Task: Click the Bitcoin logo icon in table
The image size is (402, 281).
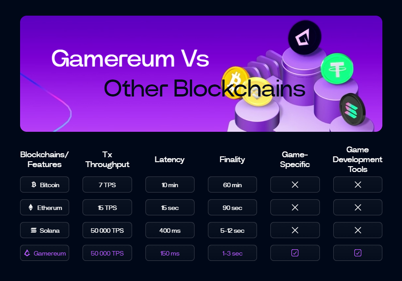Action: click(x=34, y=185)
